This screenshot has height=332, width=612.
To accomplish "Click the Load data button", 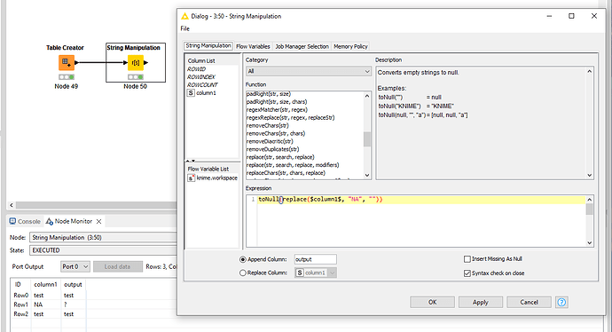I will pos(117,266).
